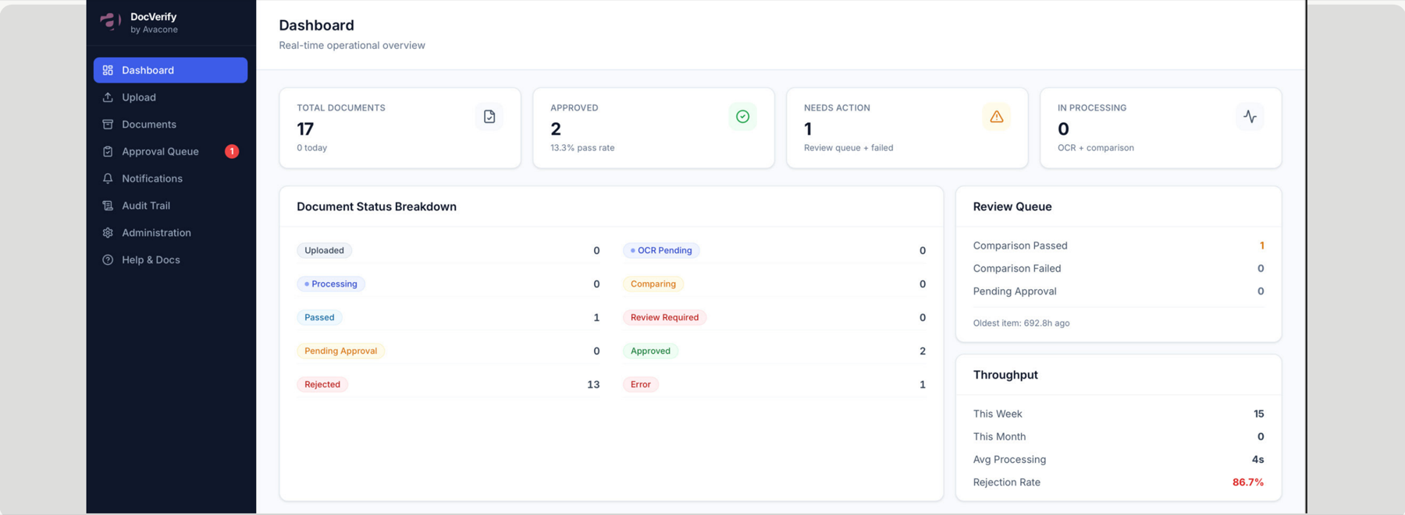Click the Total Documents file icon
Screen dimensions: 1405x515
(x=489, y=117)
